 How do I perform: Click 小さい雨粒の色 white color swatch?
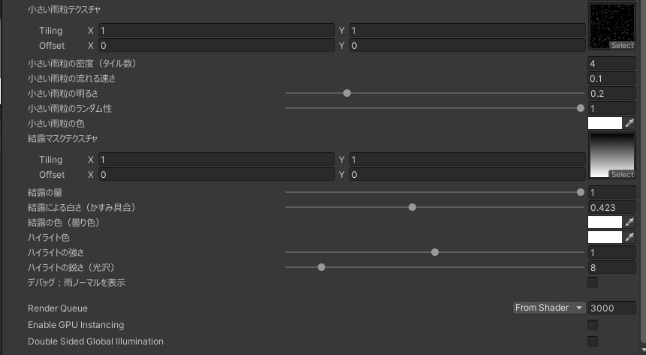(605, 123)
